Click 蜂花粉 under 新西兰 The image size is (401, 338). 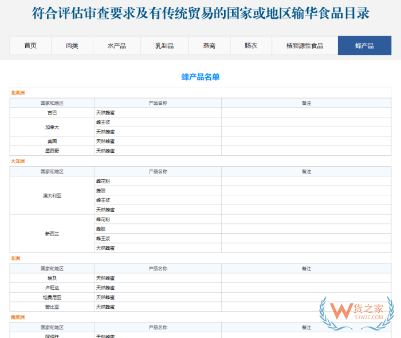[x=103, y=219]
